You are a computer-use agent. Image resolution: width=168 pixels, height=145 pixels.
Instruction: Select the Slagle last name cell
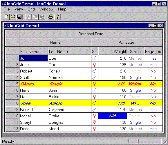pyautogui.click(x=70, y=84)
